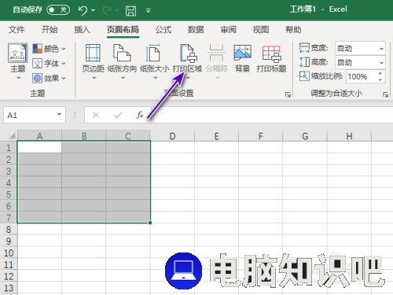Click cell A1 in the selection
This screenshot has width=393, height=295.
[39, 147]
